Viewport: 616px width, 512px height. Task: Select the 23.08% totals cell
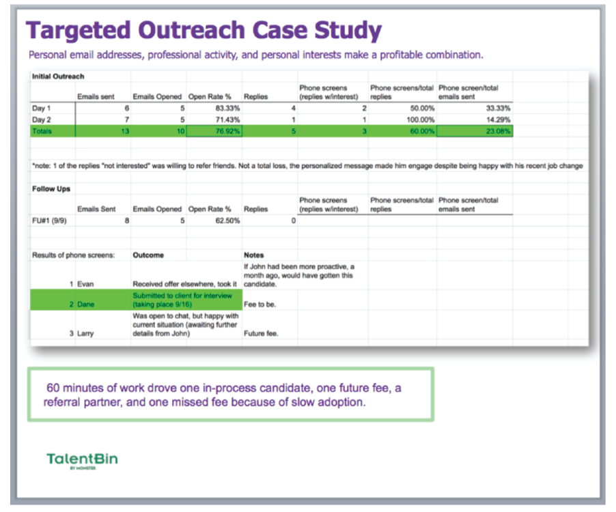pos(475,131)
